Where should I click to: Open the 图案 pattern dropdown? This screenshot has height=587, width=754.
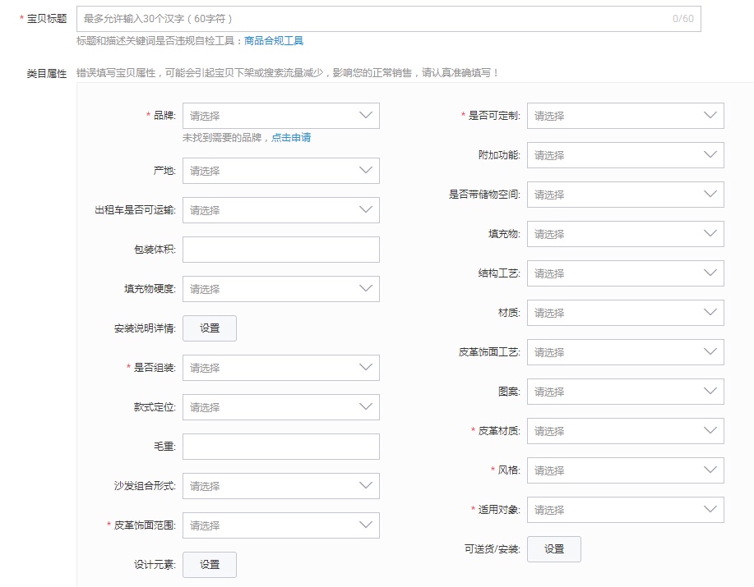click(625, 392)
